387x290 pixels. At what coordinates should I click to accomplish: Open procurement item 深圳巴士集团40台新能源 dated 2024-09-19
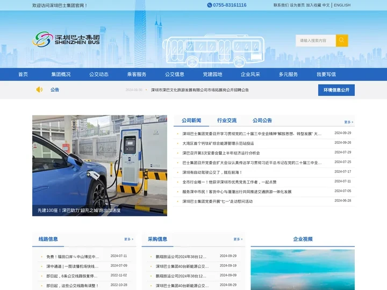tap(182, 266)
